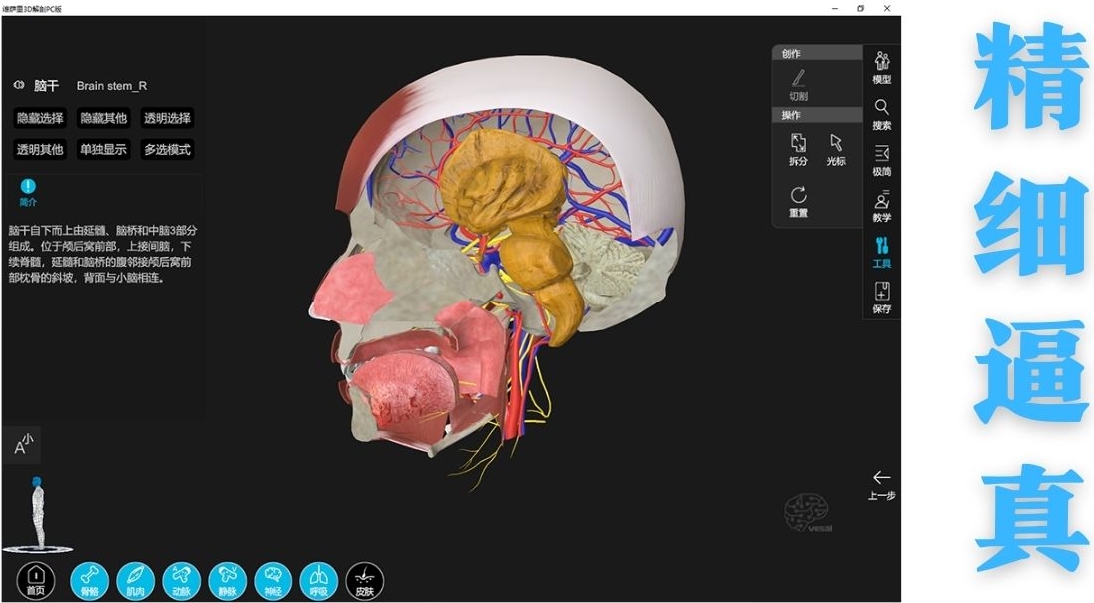Toggle the 神经 nervous system layer
1094x603 pixels.
(x=273, y=581)
